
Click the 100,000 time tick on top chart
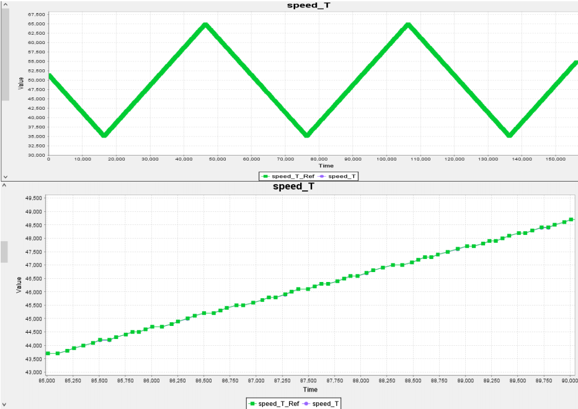(x=386, y=159)
